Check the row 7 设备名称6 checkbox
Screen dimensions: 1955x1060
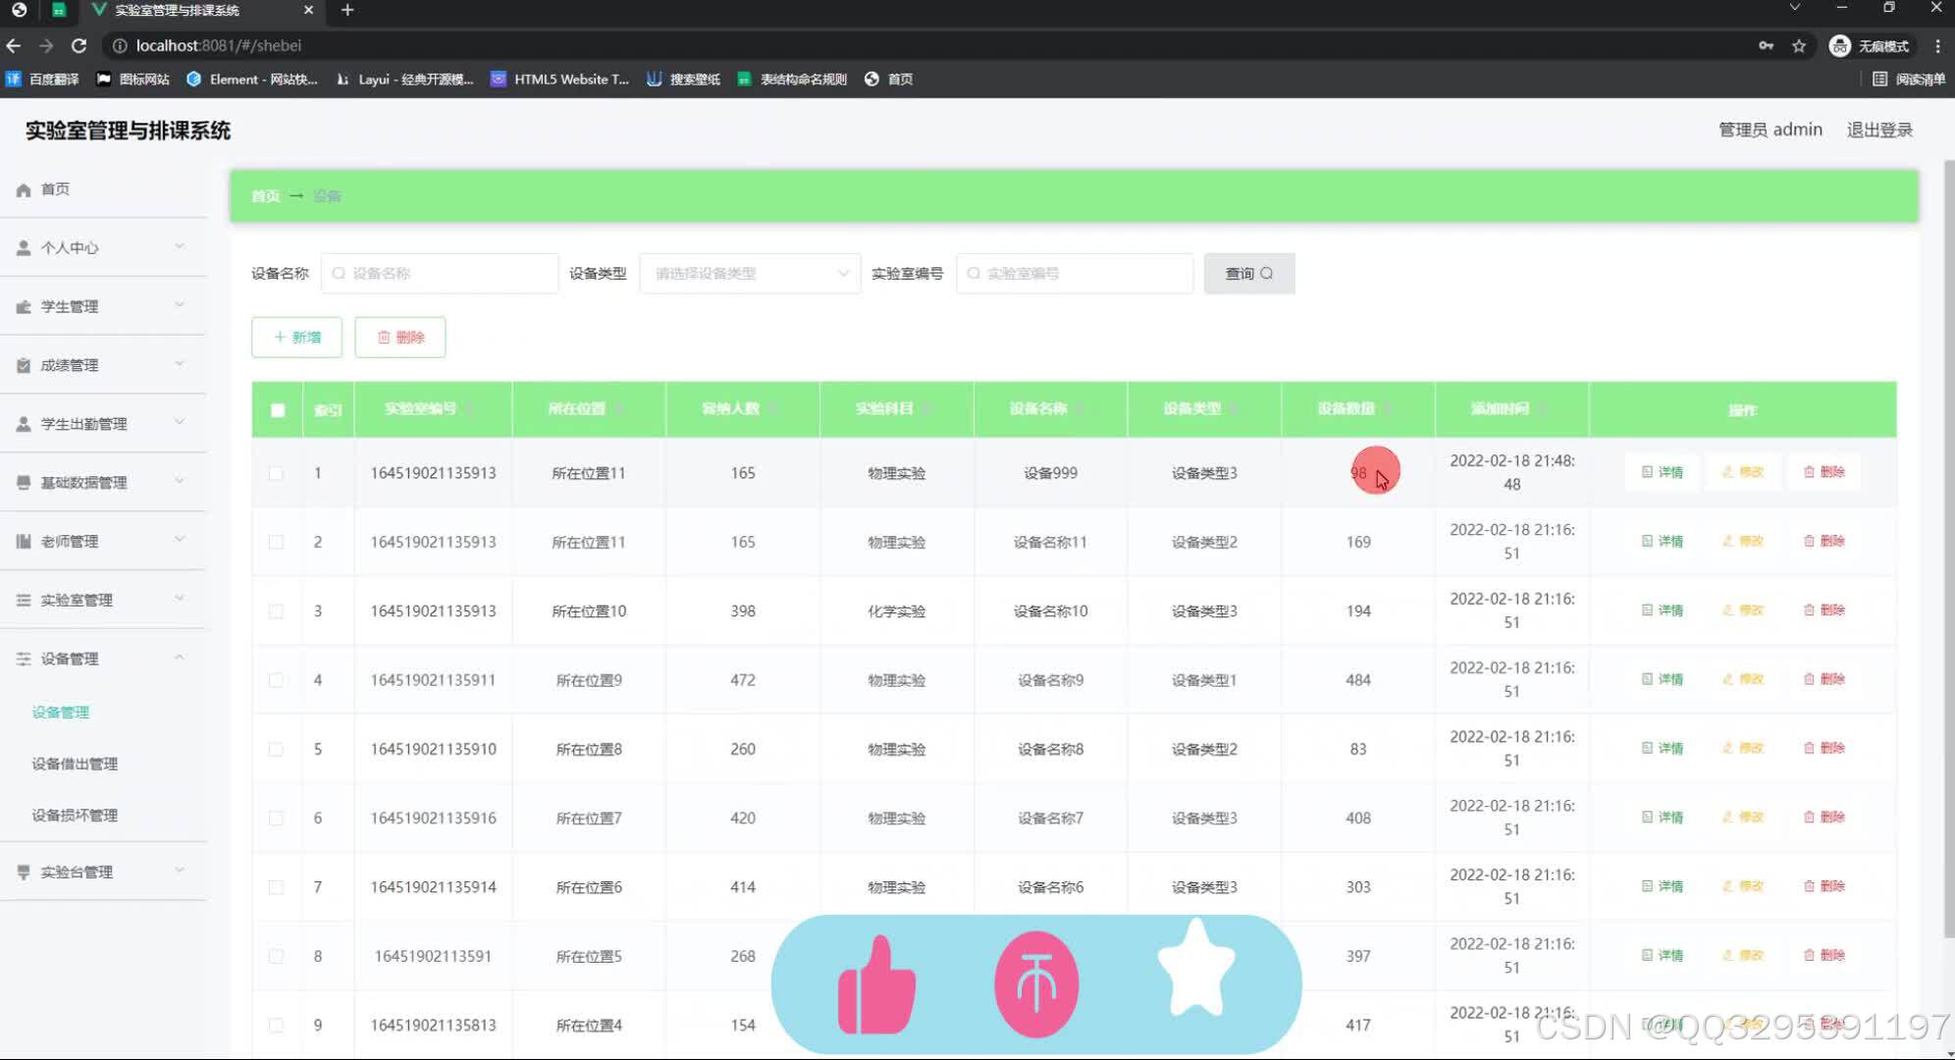tap(276, 887)
